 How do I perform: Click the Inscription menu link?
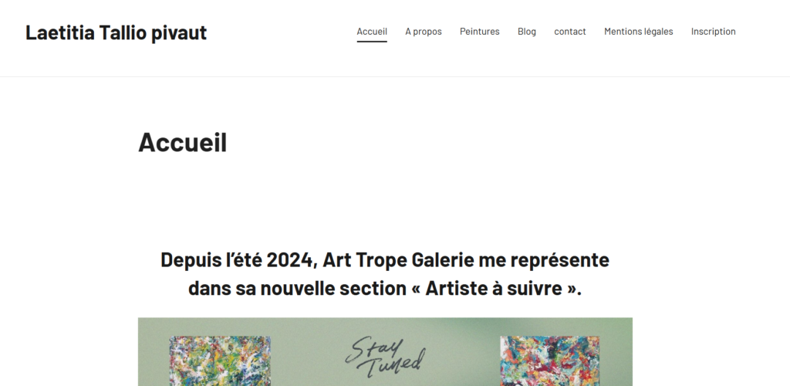(x=713, y=32)
